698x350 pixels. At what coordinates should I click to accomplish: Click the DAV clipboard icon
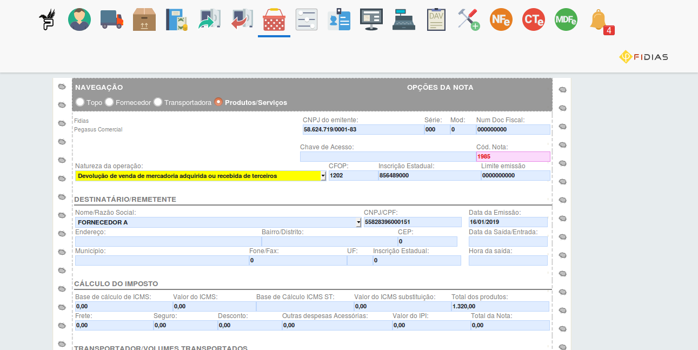click(436, 19)
